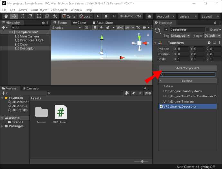Open the cloud services icon
This screenshot has height=169, width=222.
[x=149, y=16]
